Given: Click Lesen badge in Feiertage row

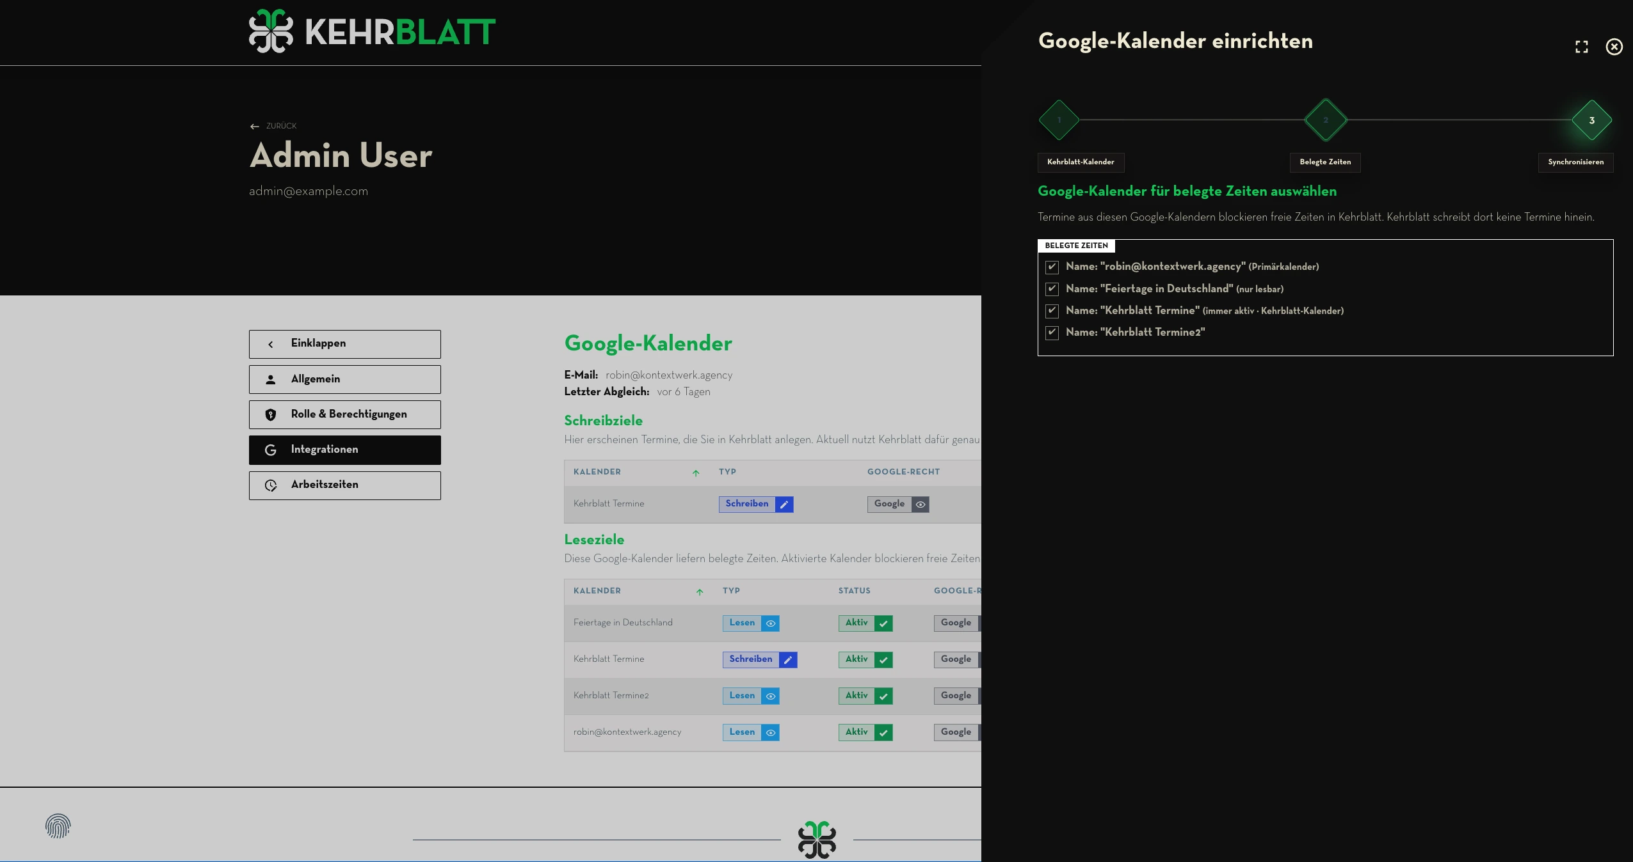Looking at the screenshot, I should coord(751,623).
